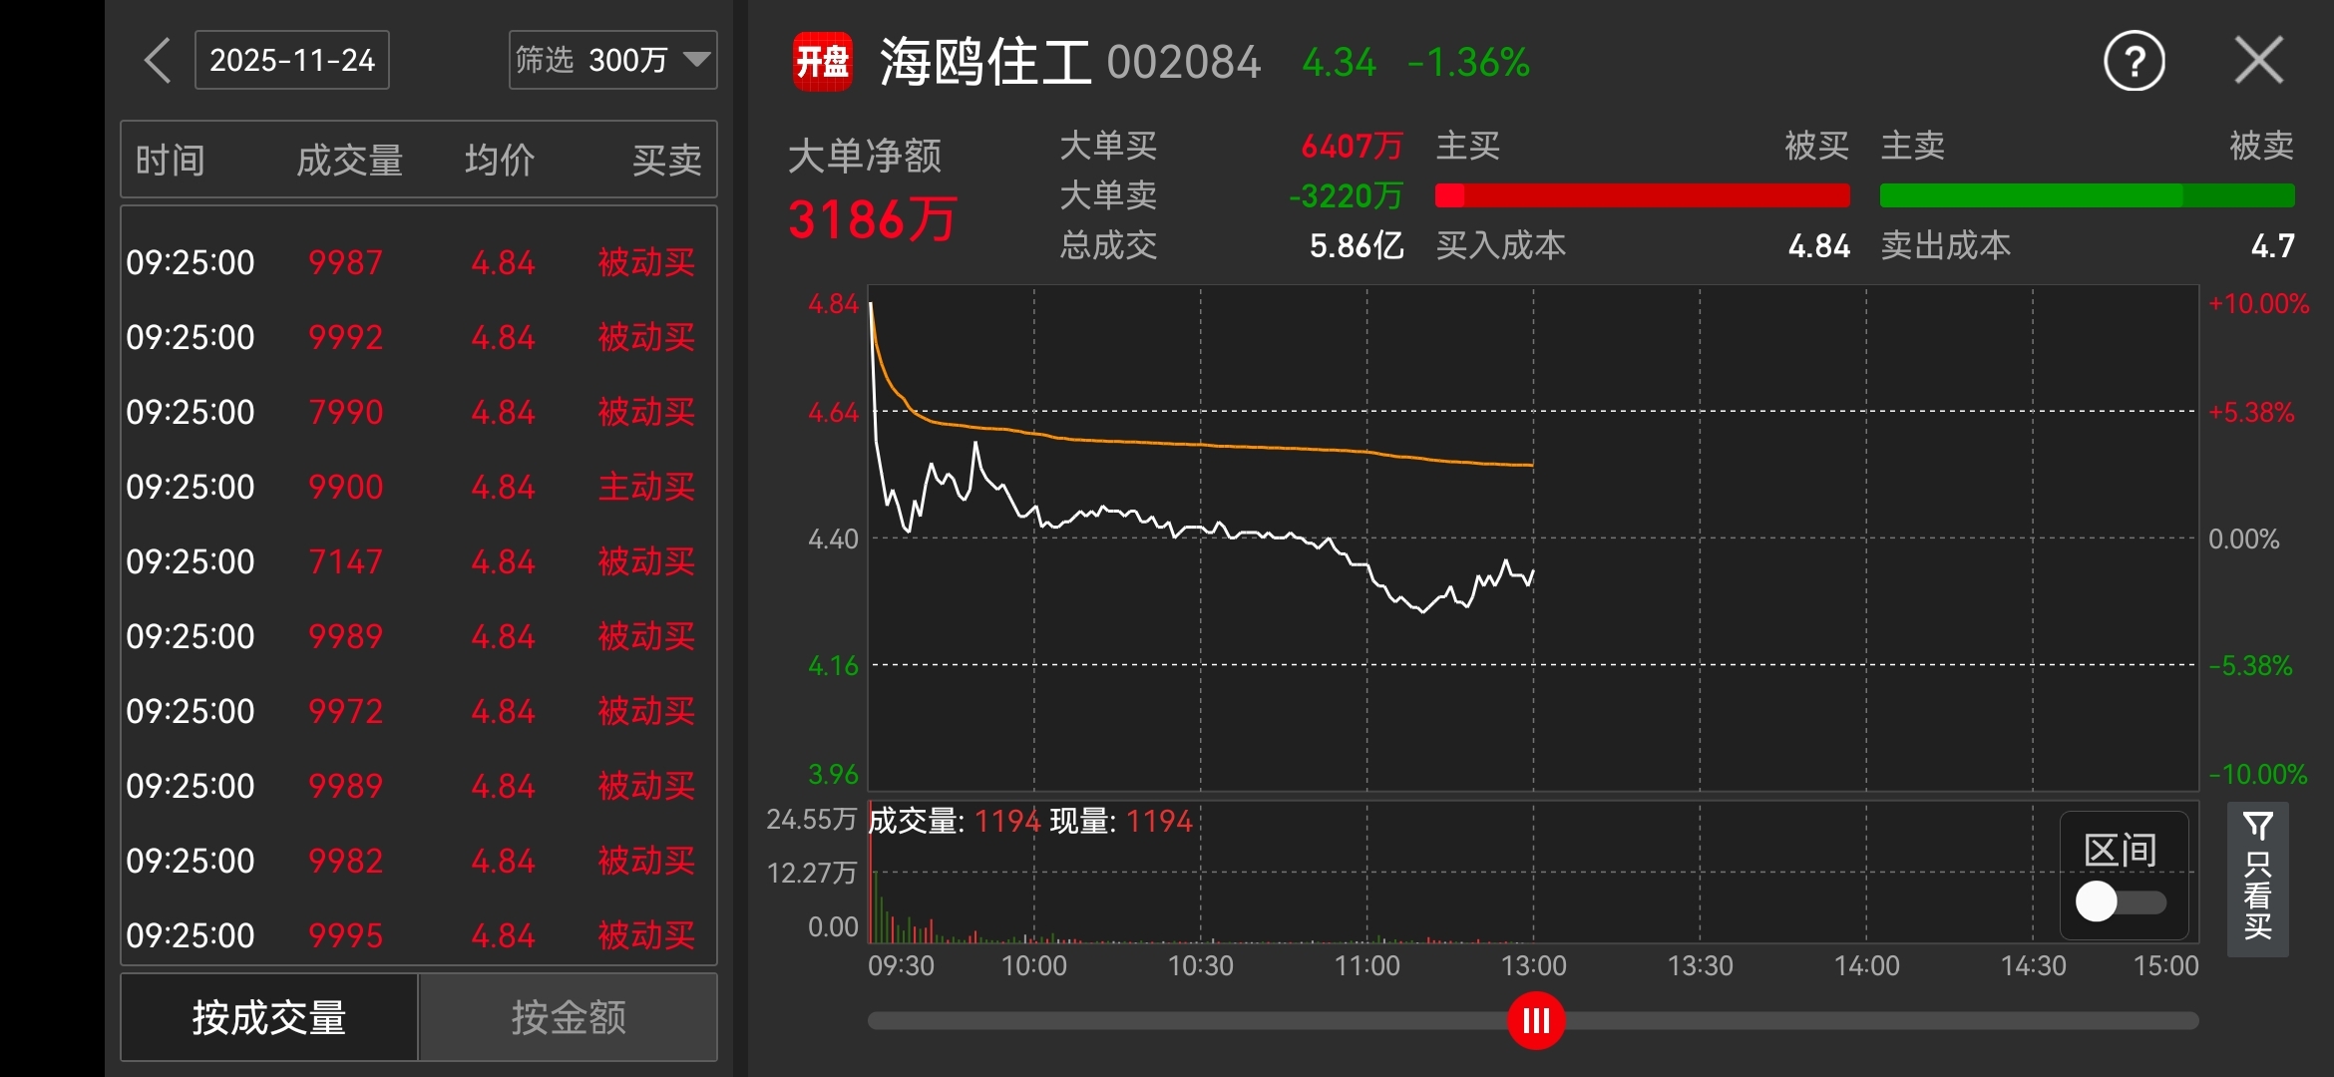Sort by the 均价 column header
Screen dimensions: 2334x1077
500,160
